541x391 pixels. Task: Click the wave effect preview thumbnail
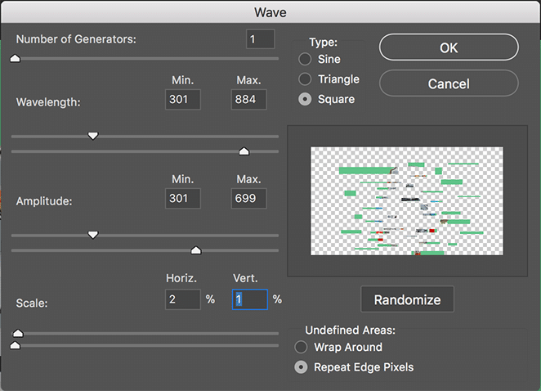click(x=407, y=200)
